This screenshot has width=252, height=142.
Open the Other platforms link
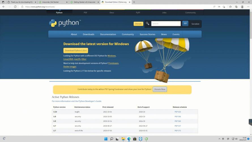[x=84, y=59]
